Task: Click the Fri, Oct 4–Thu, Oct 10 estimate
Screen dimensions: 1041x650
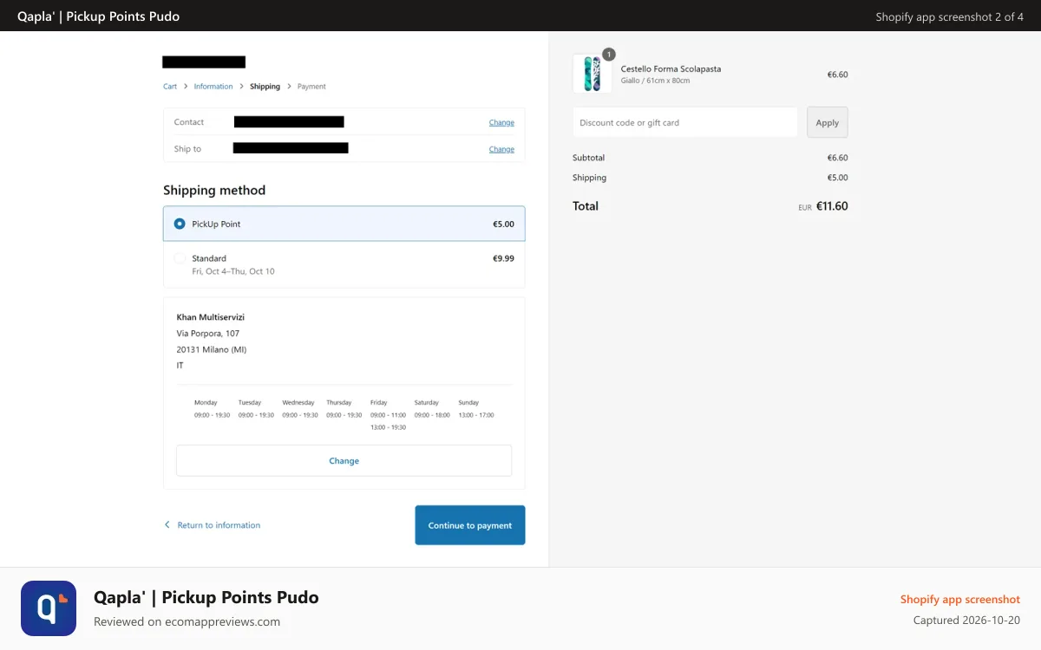Action: click(x=233, y=271)
